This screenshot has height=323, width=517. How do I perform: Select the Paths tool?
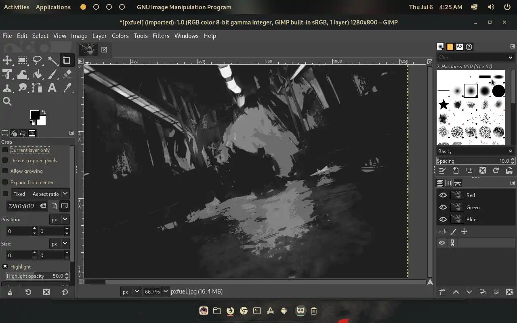(37, 88)
